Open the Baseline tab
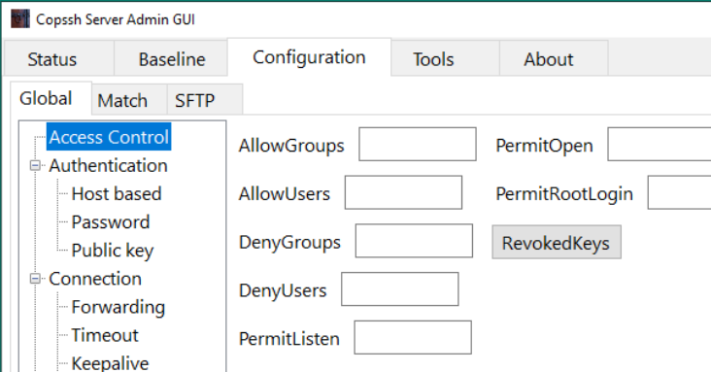 tap(171, 58)
